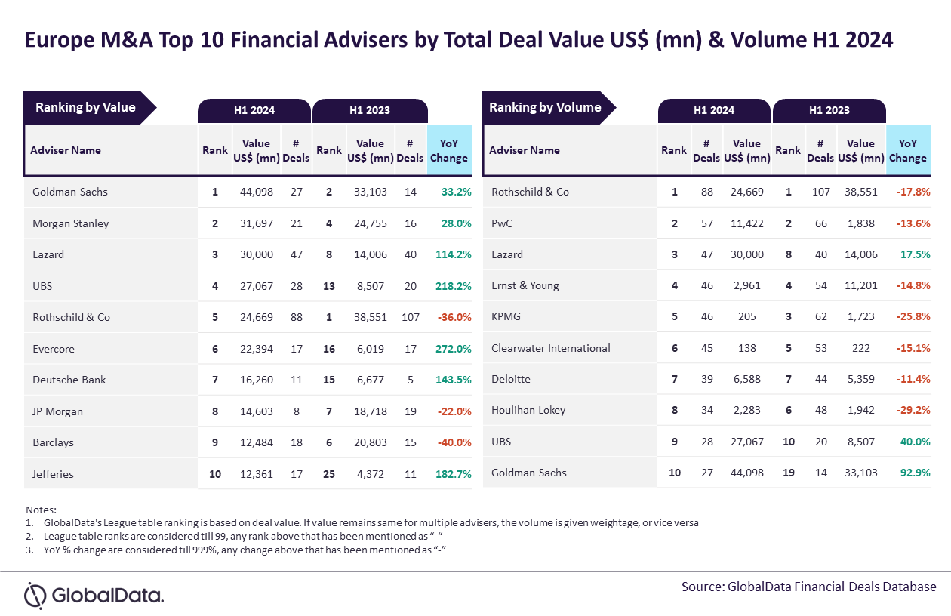
Task: Click the YoY Change header in volume table
Action: click(908, 150)
